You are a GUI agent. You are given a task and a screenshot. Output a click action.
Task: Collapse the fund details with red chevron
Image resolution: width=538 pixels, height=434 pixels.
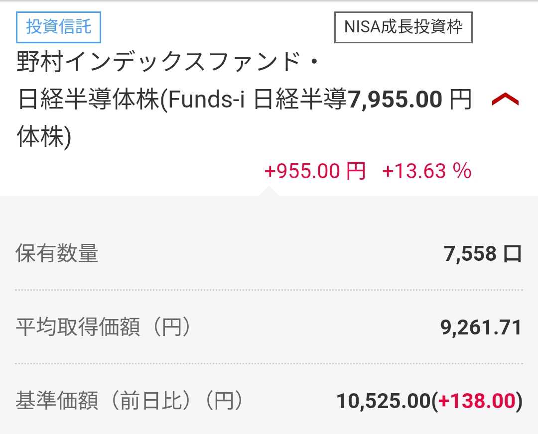[x=505, y=100]
